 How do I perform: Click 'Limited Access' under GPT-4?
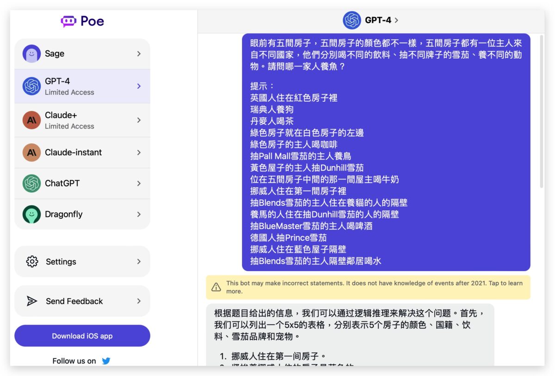pos(69,92)
